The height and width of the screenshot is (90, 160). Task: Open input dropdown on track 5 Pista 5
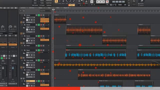pyautogui.click(x=30, y=57)
